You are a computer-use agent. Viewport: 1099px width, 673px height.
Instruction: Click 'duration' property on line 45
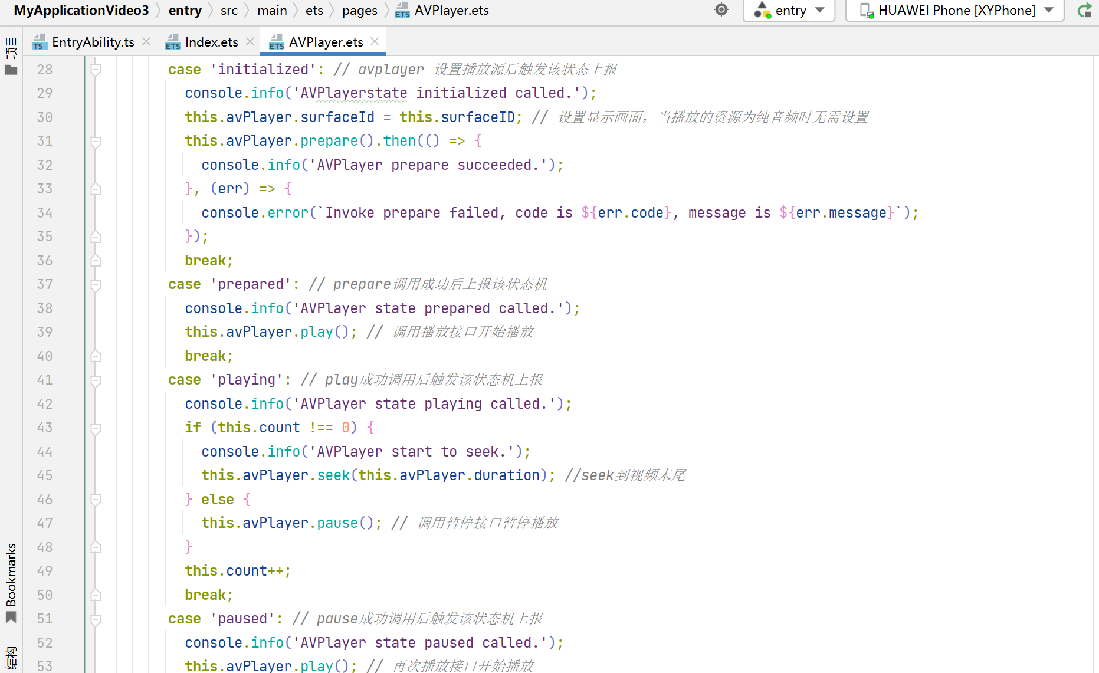[x=507, y=475]
